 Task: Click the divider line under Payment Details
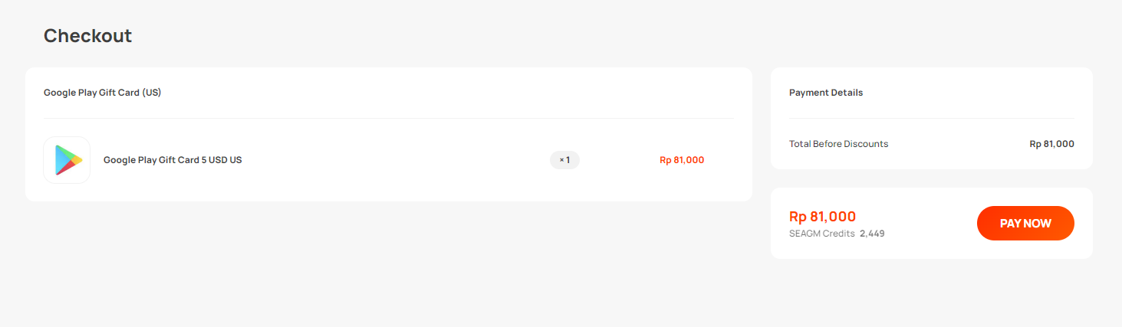coord(932,118)
